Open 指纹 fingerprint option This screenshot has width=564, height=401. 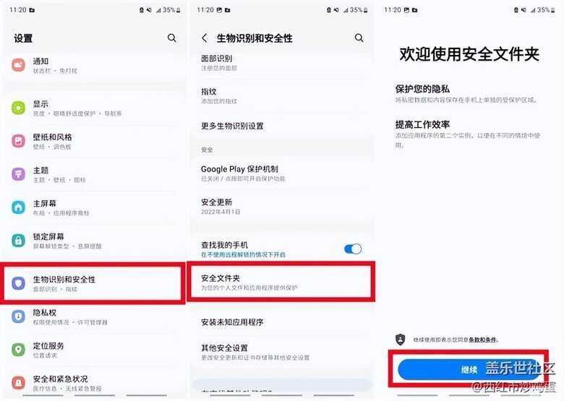coord(281,95)
